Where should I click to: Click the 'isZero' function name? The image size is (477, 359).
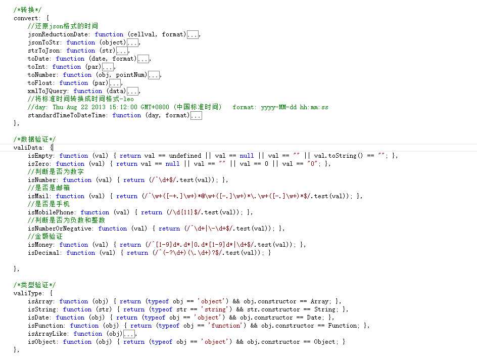38,164
